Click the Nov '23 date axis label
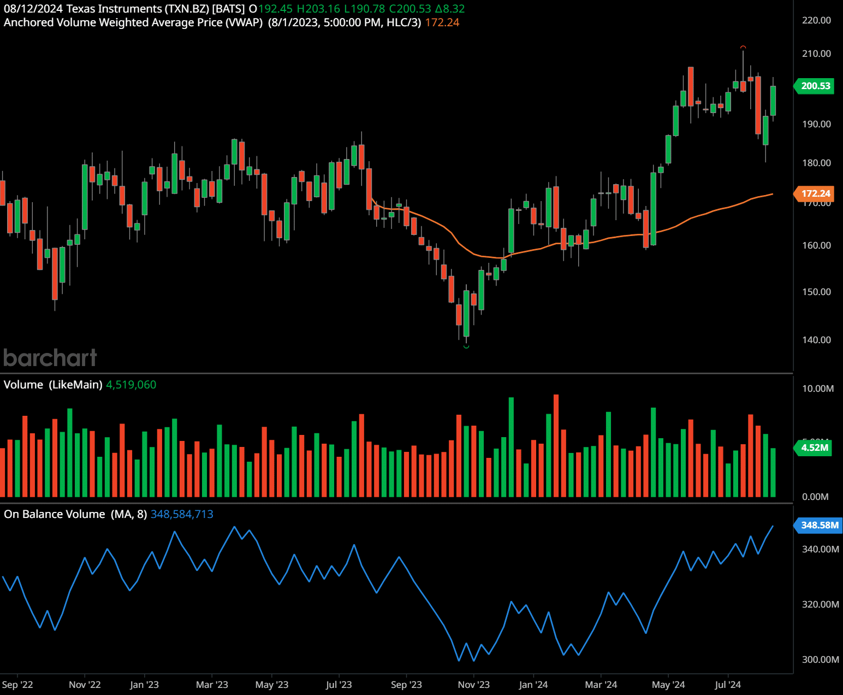The width and height of the screenshot is (843, 695). tap(473, 685)
